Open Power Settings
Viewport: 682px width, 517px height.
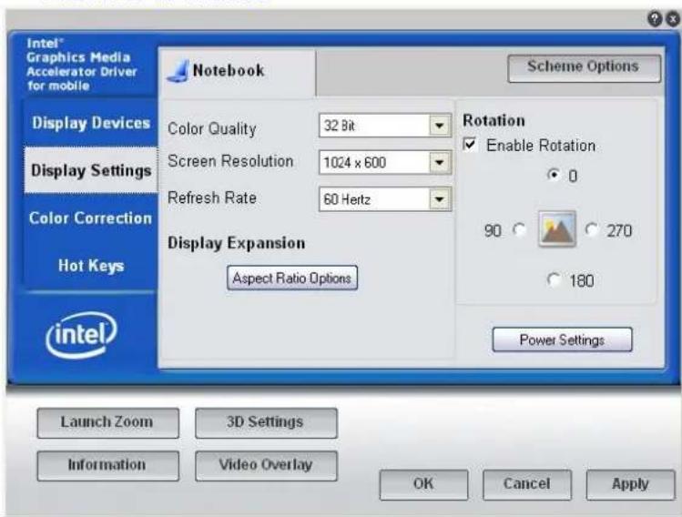click(x=563, y=340)
